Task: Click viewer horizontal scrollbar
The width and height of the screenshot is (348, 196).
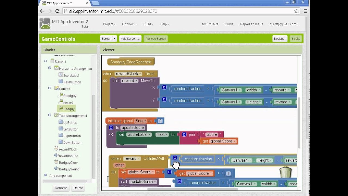Action: click(193, 189)
